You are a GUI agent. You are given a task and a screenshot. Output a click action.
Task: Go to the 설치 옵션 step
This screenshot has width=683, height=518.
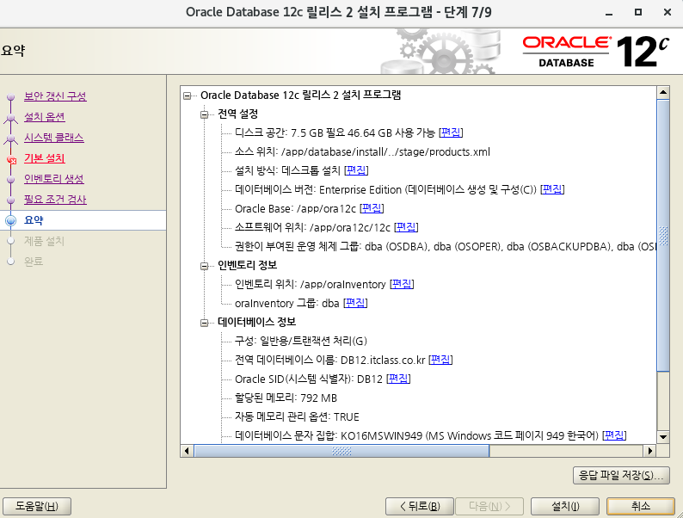click(x=45, y=117)
